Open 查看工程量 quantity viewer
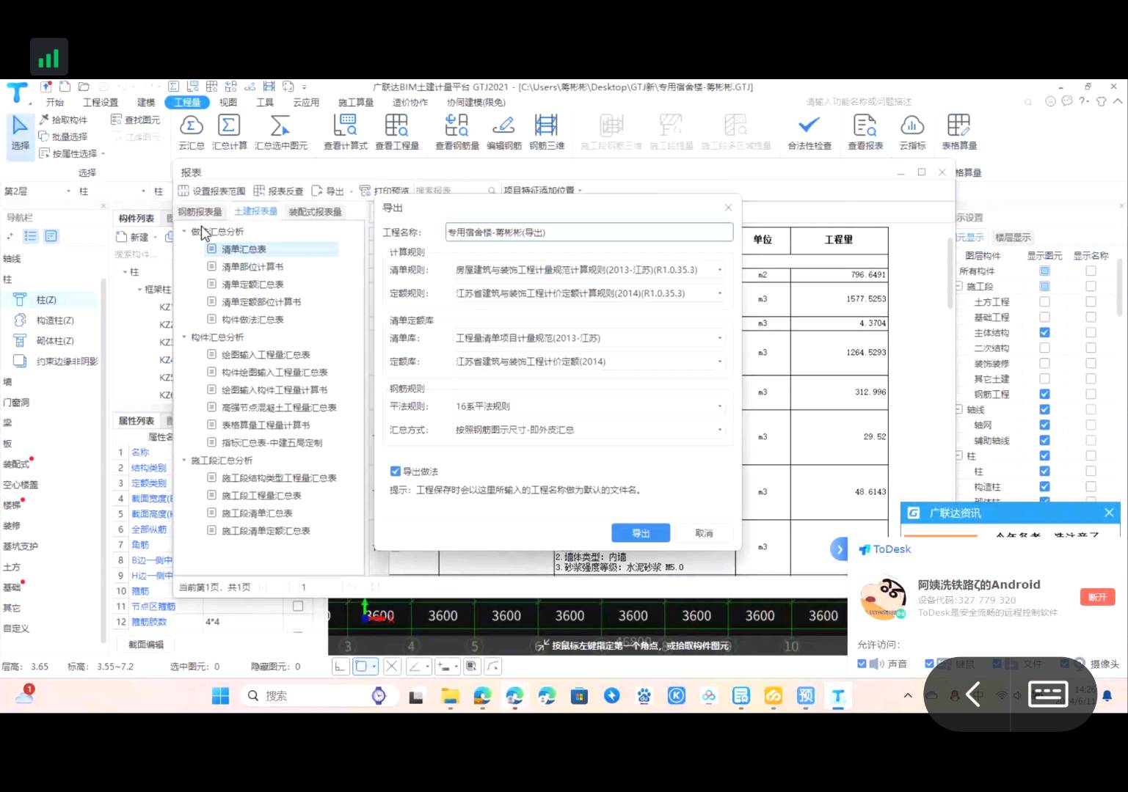This screenshot has height=792, width=1128. [396, 132]
